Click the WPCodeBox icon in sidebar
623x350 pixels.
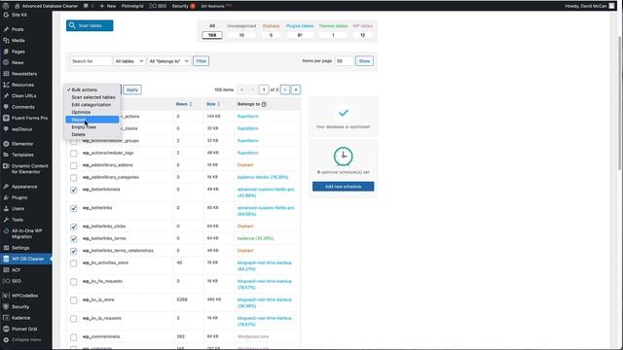click(x=6, y=296)
